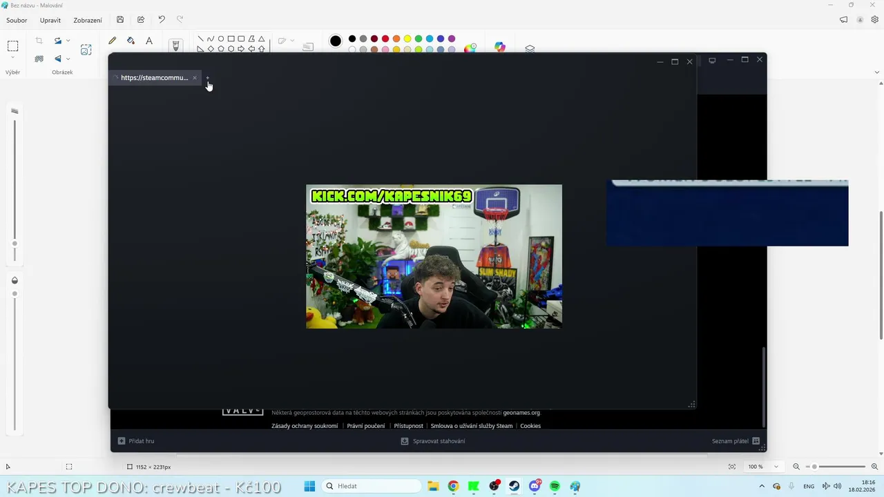Pick the triangle shape
The height and width of the screenshot is (497, 884).
tap(261, 39)
